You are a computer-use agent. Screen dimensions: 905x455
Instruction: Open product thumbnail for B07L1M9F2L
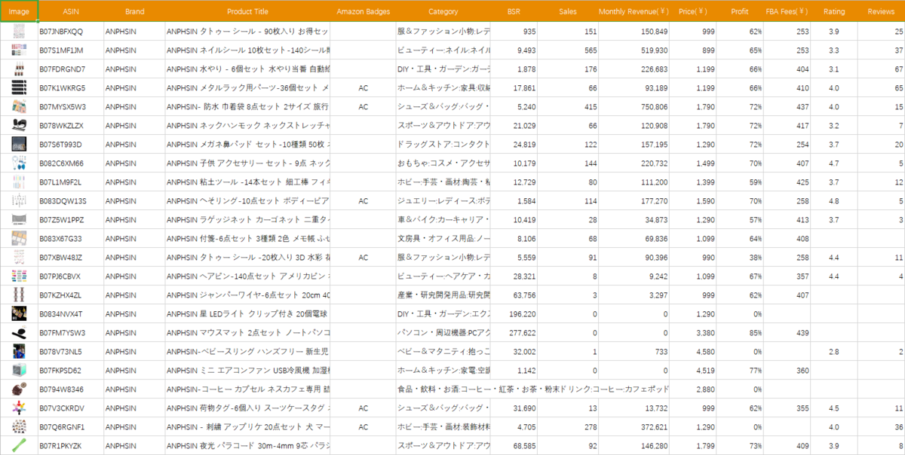pyautogui.click(x=19, y=182)
